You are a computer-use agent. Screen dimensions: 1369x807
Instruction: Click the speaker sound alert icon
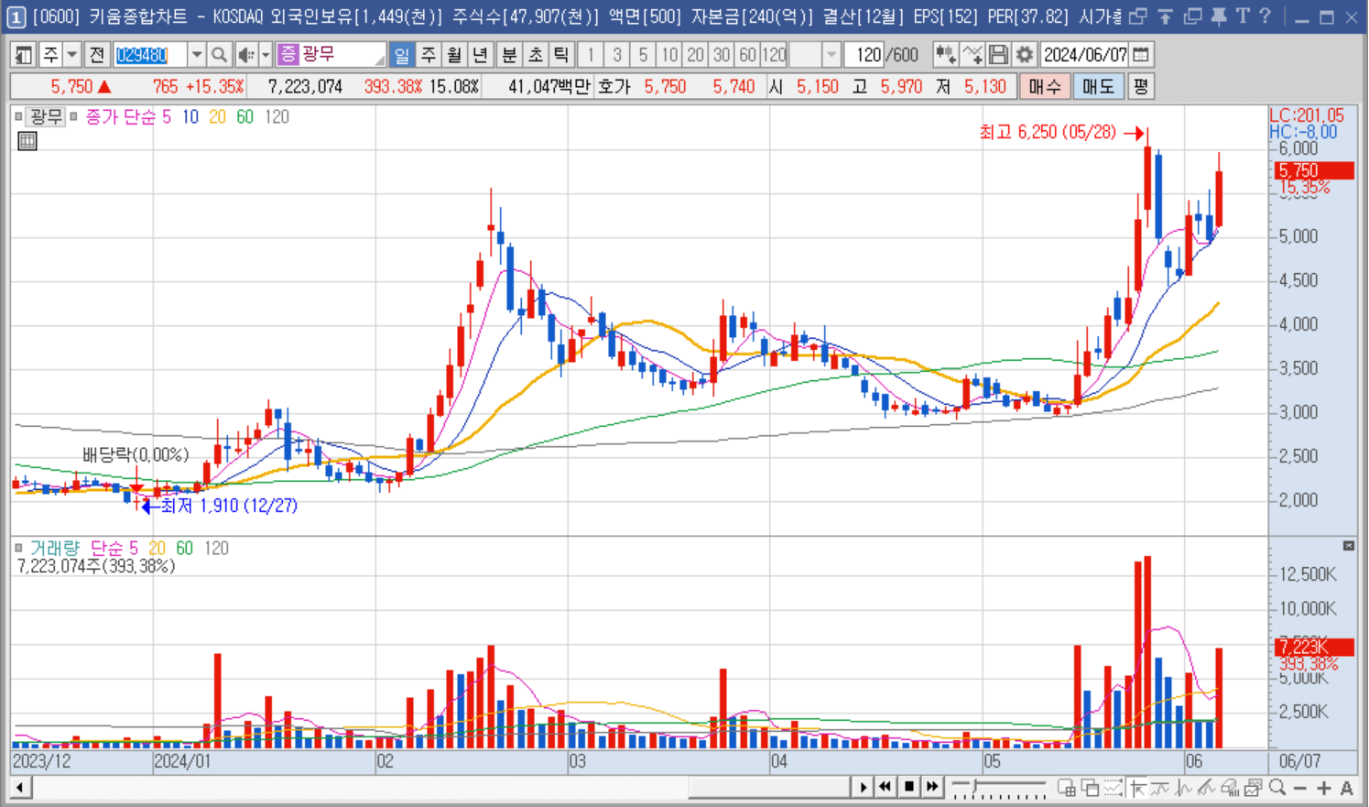[x=245, y=55]
